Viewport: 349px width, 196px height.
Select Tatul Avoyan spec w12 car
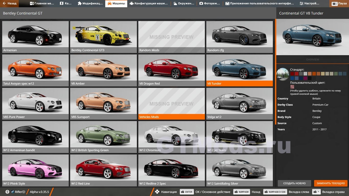click(x=36, y=70)
